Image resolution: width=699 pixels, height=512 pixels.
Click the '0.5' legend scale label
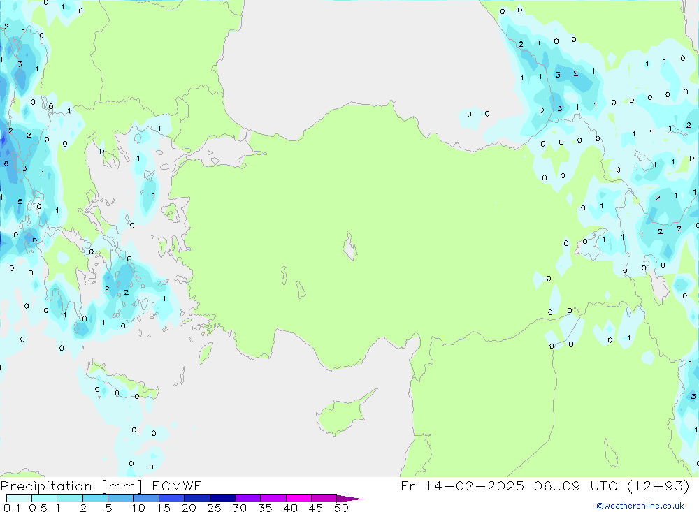[x=38, y=508]
